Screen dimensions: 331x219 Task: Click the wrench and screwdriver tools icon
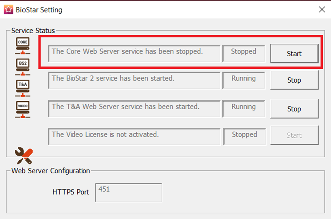coord(24,156)
